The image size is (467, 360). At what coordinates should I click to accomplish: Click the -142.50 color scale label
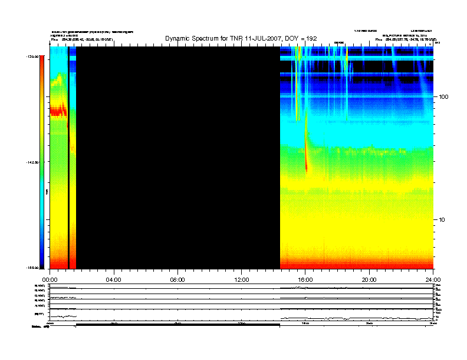32,162
